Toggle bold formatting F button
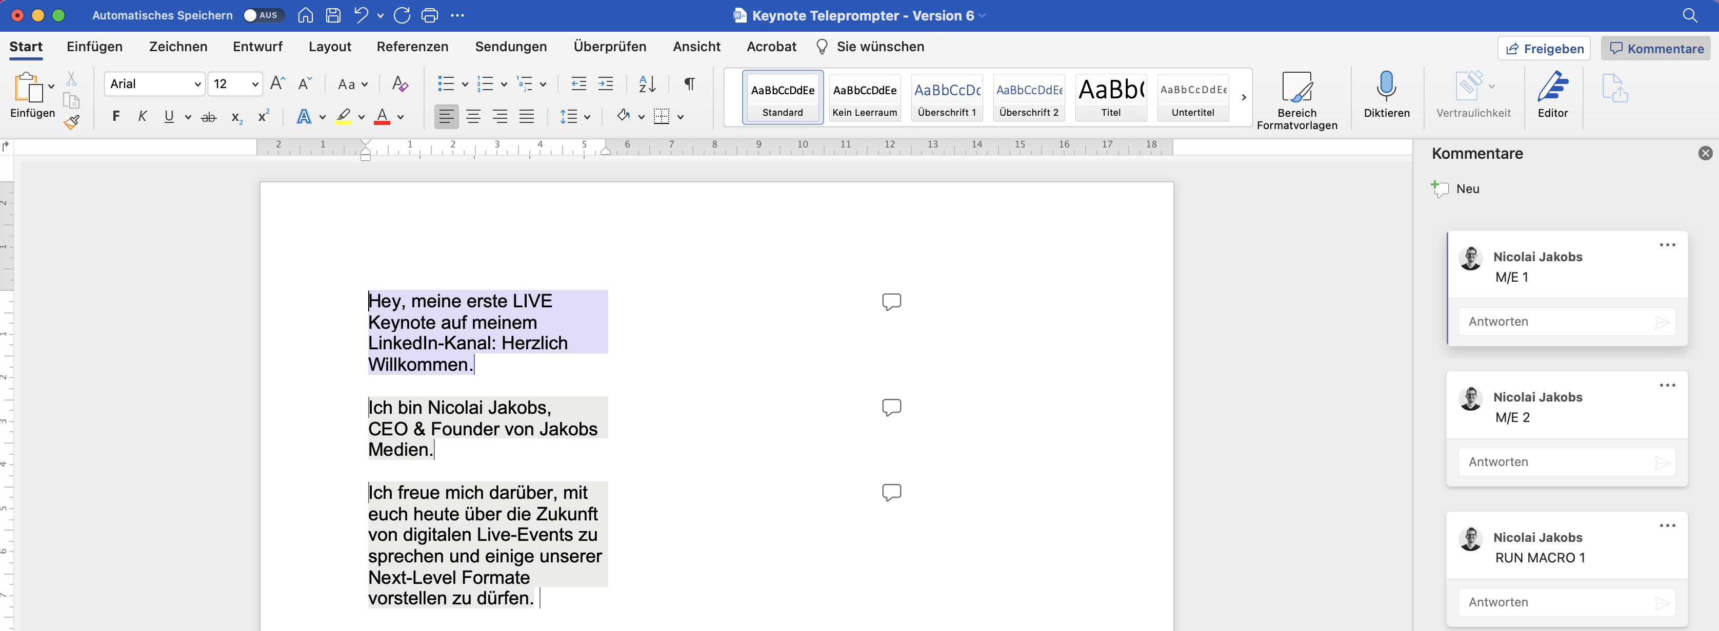This screenshot has height=631, width=1719. tap(116, 117)
